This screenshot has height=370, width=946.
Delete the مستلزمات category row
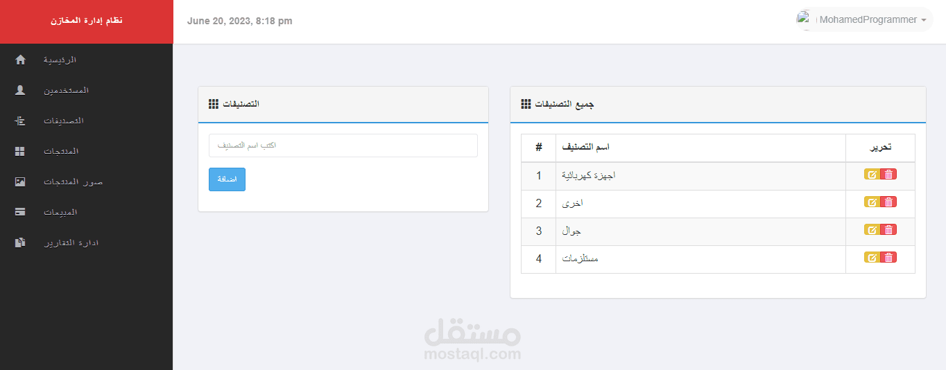coord(888,258)
